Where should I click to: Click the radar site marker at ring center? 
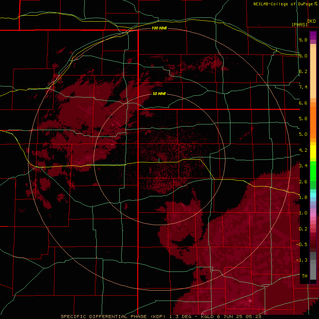pos(159,159)
